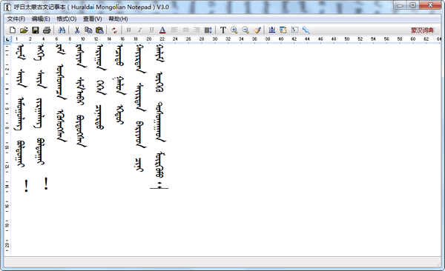Apply the third alignment icon
This screenshot has width=445, height=271.
pyautogui.click(x=197, y=30)
